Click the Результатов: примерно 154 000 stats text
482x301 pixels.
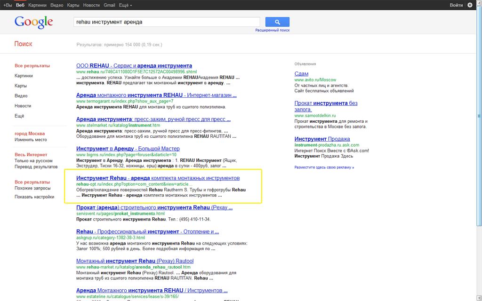(x=119, y=45)
